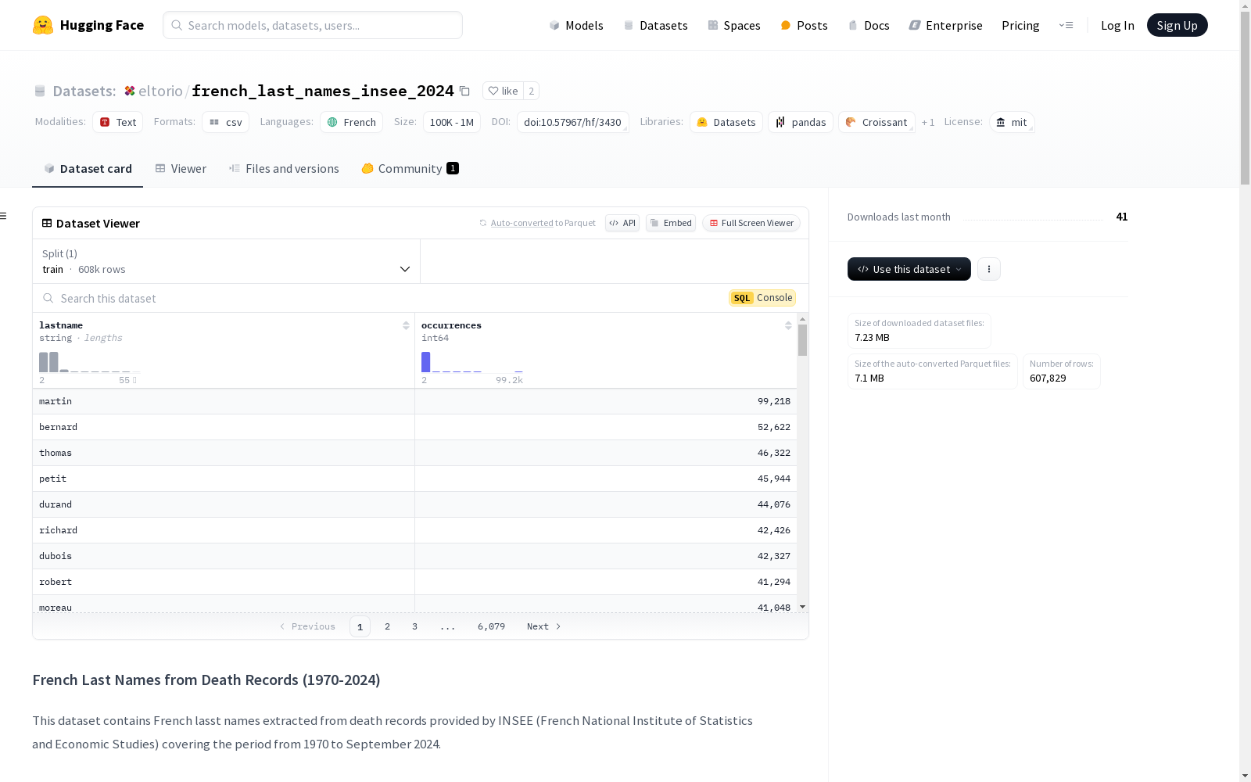
Task: Click the mit license tag
Action: pos(1012,122)
